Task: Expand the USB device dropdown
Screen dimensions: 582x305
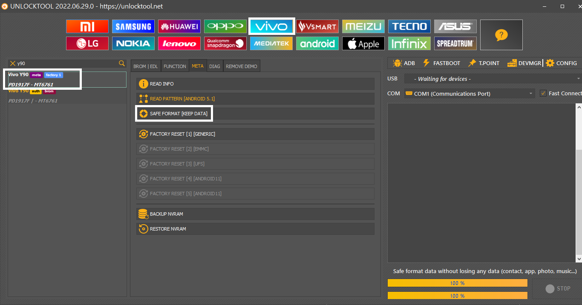Action: [x=579, y=79]
